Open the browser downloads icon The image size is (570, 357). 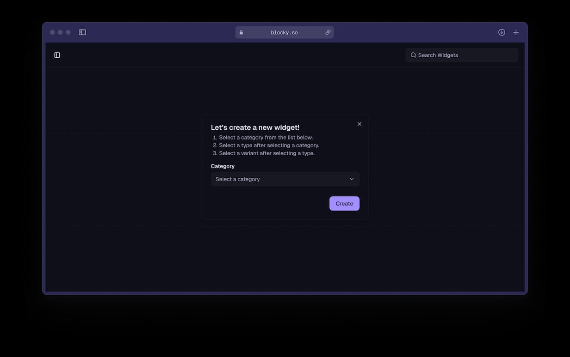click(502, 32)
